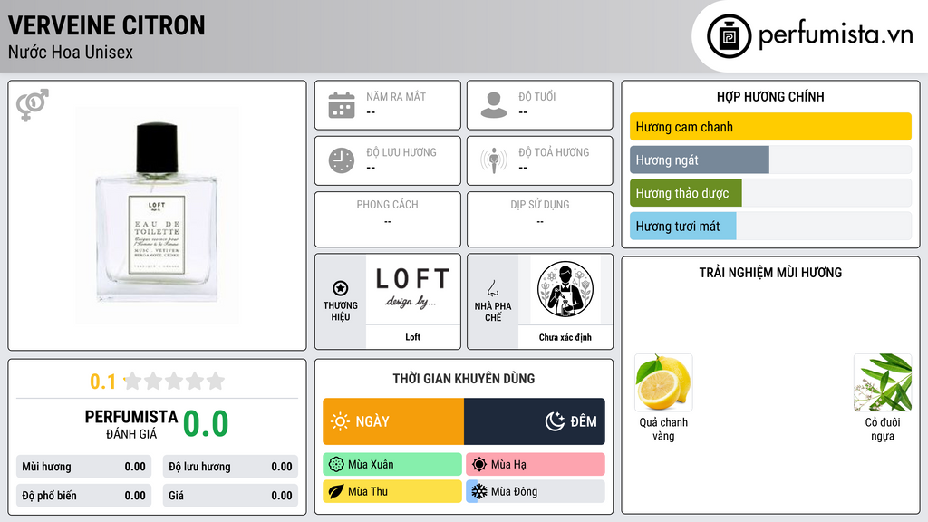
Task: Click the Hương cam chanh accord bar
Action: 770,127
